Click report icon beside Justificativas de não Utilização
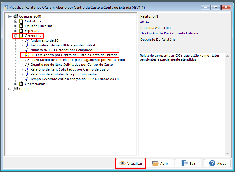 coord(27,45)
